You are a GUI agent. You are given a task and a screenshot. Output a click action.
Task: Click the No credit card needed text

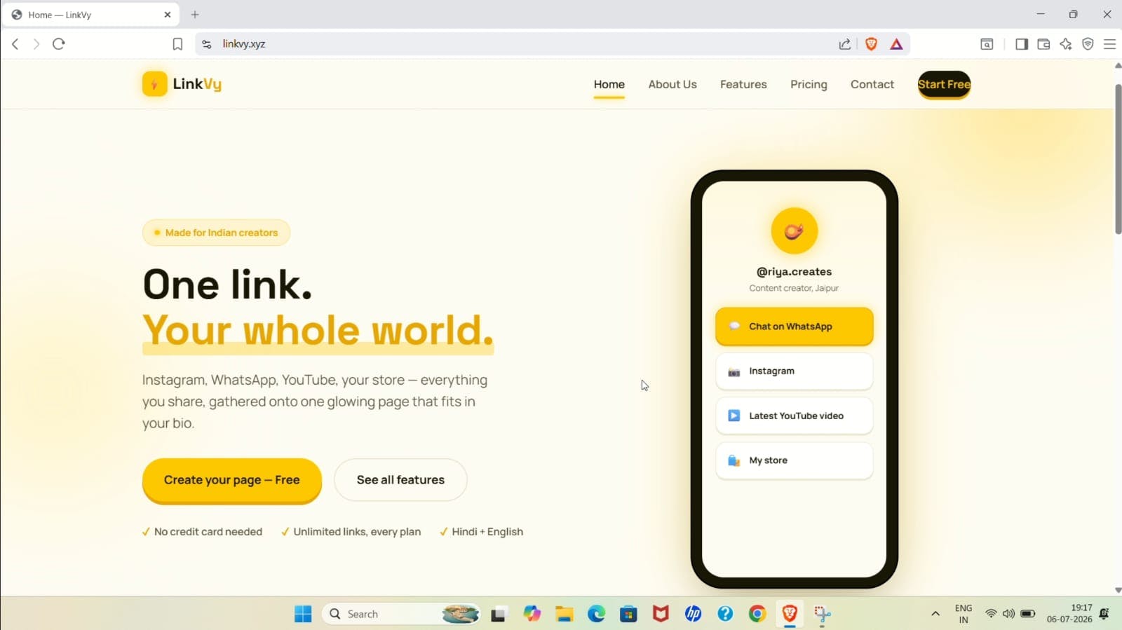[x=208, y=532]
